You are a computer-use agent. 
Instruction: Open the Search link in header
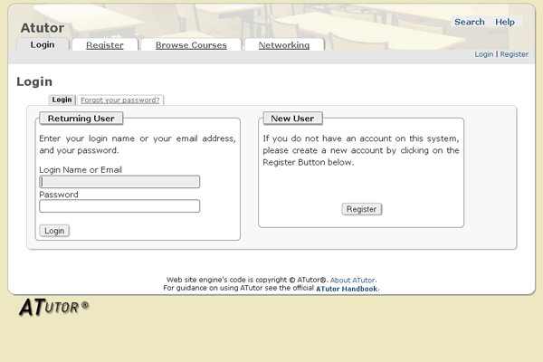469,22
